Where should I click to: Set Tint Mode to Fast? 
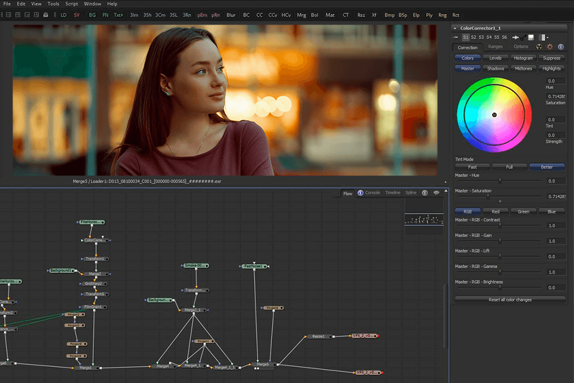coord(472,167)
